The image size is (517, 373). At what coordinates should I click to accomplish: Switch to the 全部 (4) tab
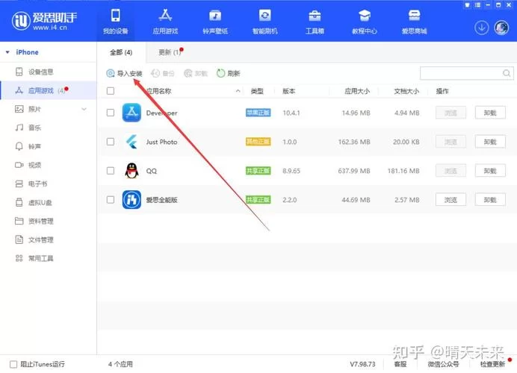pos(121,52)
